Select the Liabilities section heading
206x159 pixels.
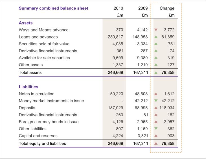29,87
